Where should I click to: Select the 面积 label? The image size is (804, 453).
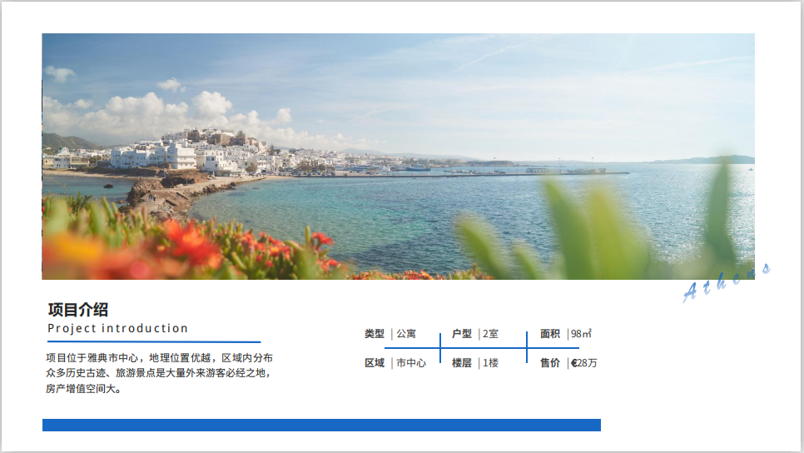click(x=550, y=334)
